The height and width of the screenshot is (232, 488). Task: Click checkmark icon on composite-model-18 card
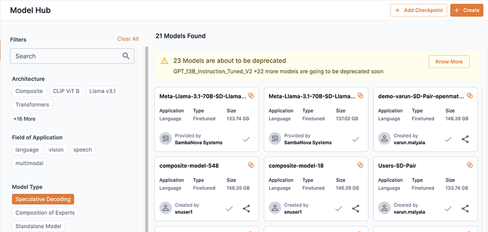339,209
